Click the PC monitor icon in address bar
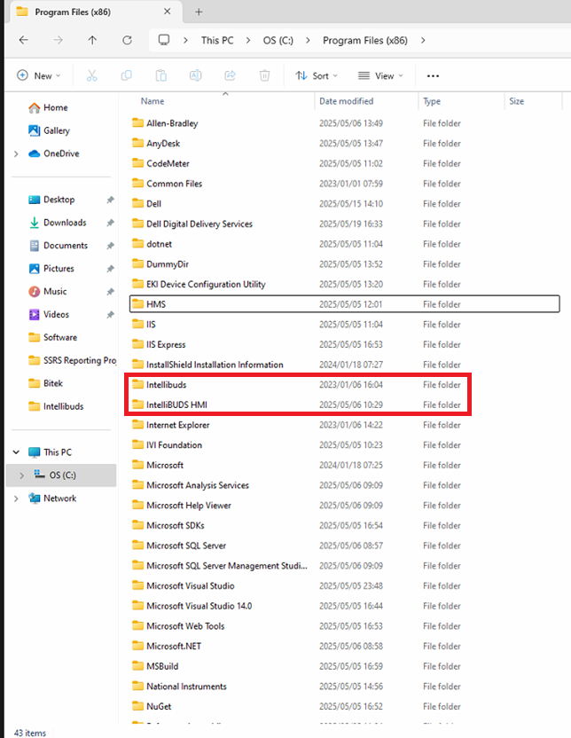 164,40
